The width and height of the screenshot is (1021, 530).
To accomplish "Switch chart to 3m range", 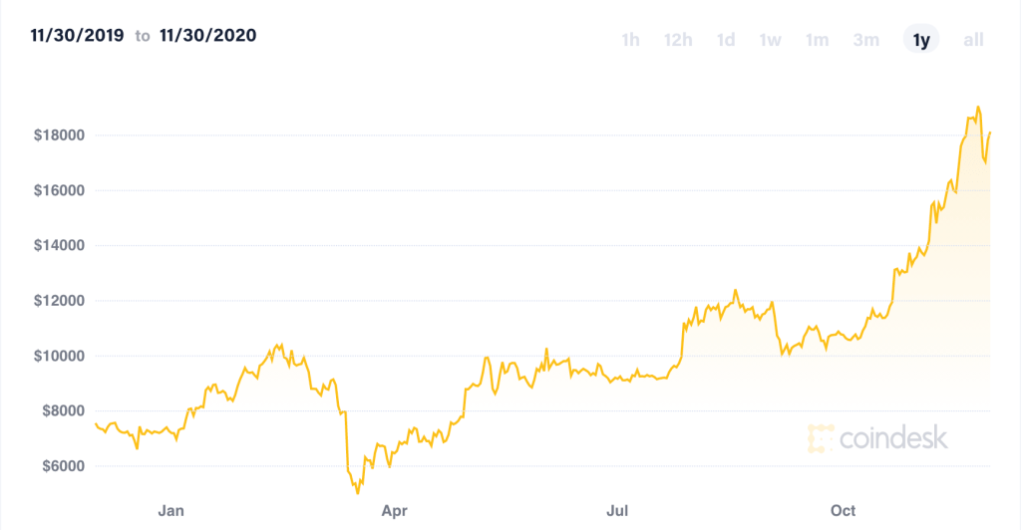I will 865,40.
